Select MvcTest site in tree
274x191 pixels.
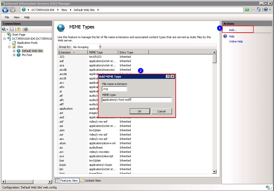27,55
